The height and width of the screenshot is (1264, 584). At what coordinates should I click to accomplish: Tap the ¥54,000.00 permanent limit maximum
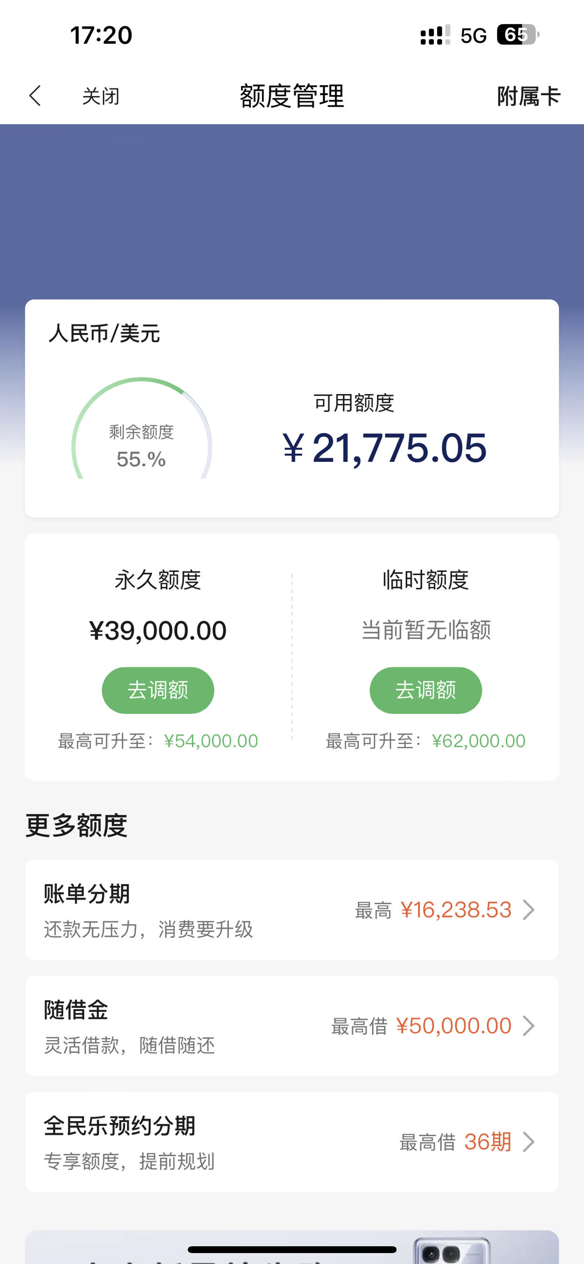(x=211, y=741)
